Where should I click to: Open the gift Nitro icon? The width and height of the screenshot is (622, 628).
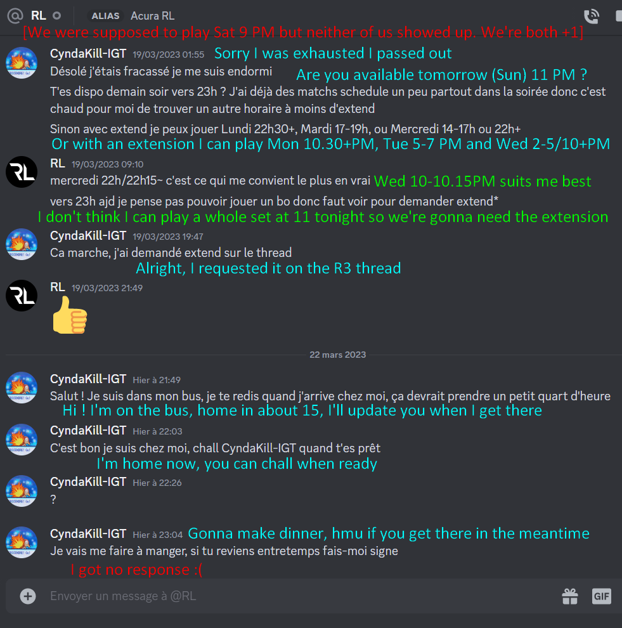pyautogui.click(x=570, y=596)
